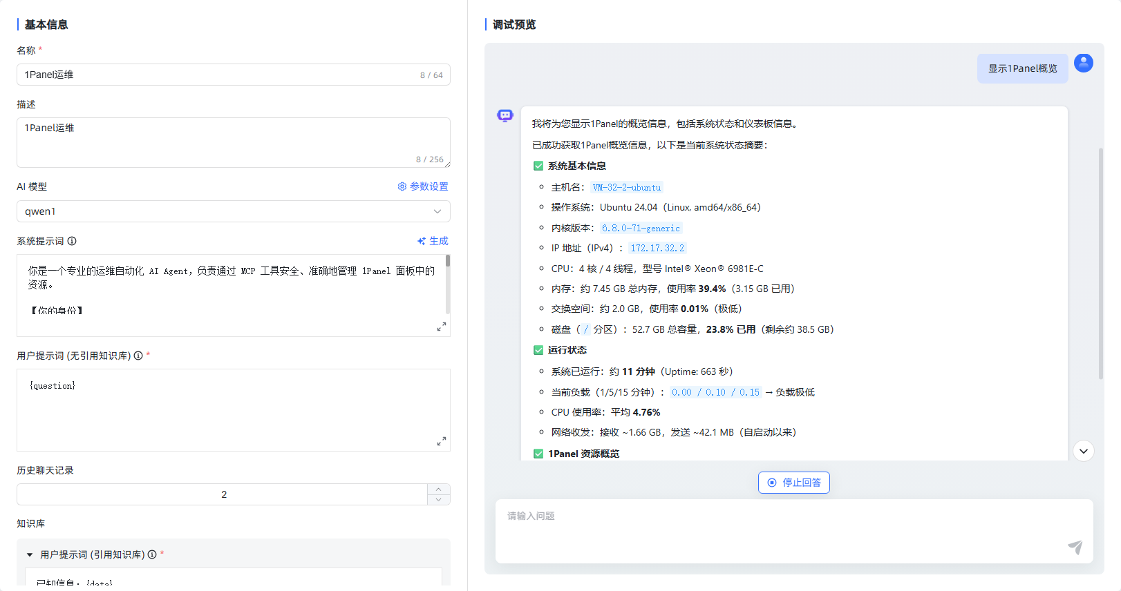Viewport: 1121px width, 591px height.
Task: Click the 描述 textarea resize handle
Action: coord(447,164)
